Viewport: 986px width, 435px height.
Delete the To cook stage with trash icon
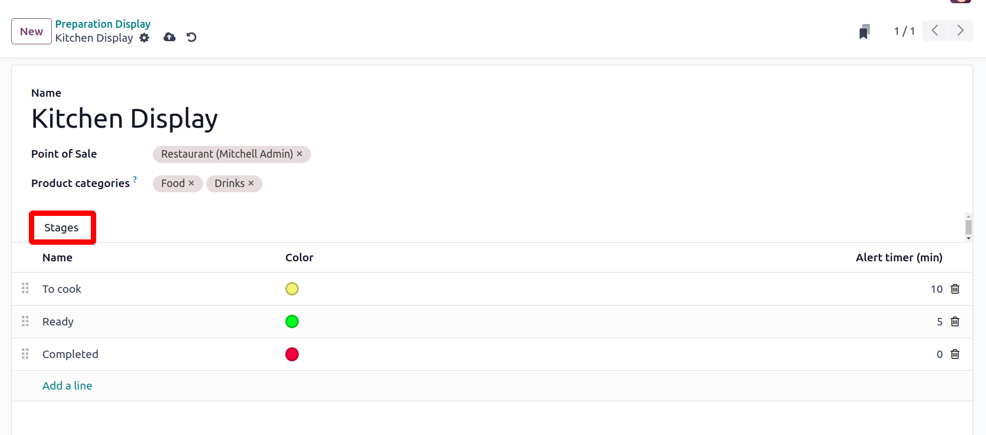point(955,289)
